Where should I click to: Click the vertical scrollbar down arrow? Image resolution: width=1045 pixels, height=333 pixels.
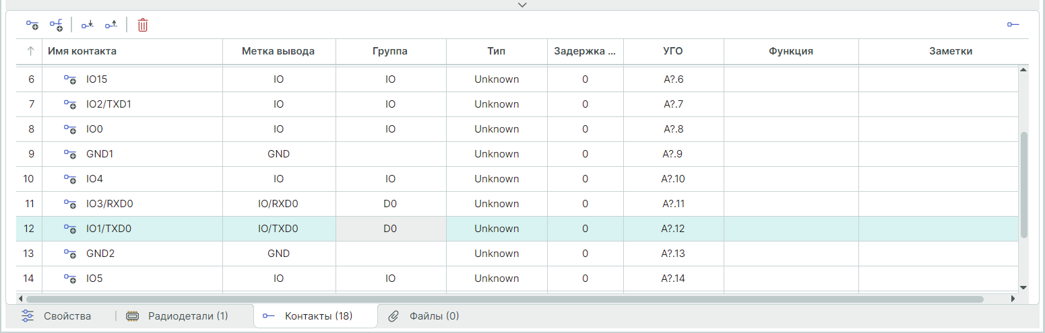click(x=1023, y=287)
